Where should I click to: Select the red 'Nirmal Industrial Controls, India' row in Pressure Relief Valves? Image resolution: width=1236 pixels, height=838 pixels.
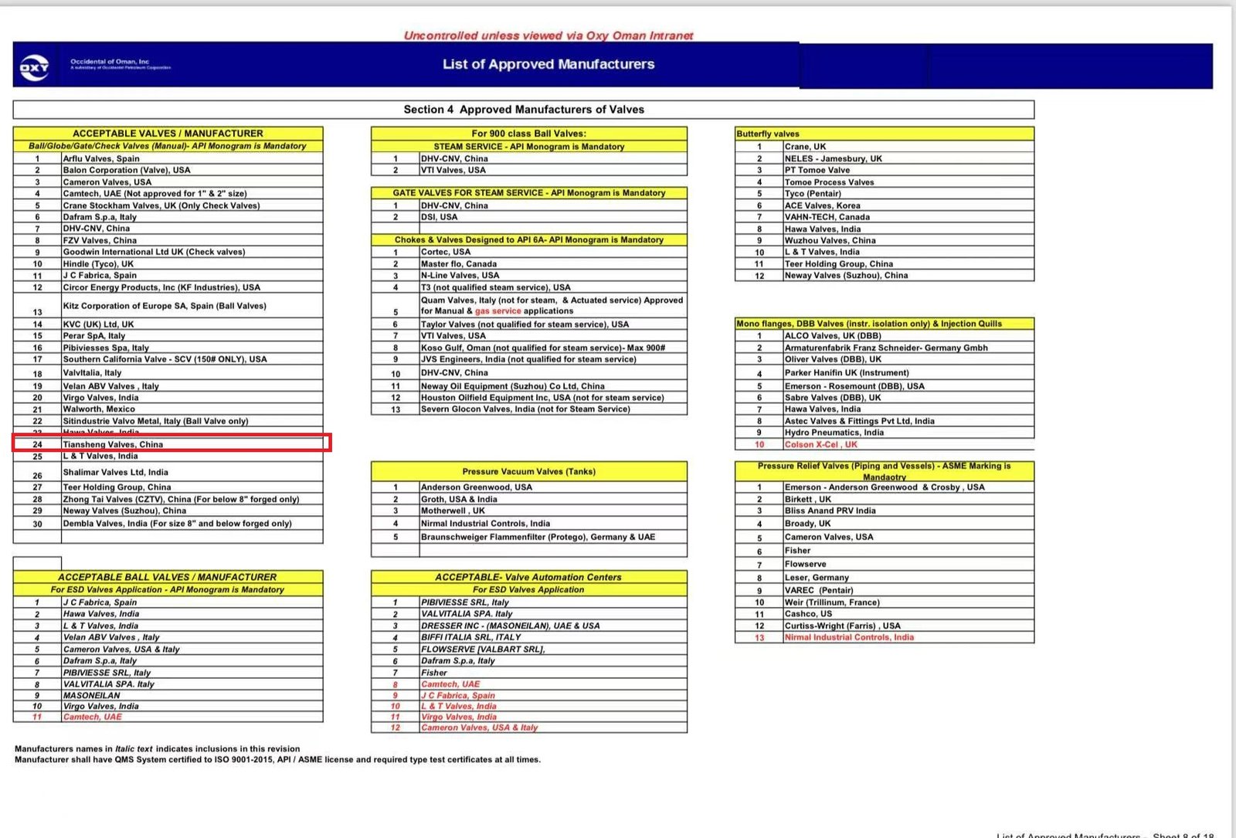pyautogui.click(x=885, y=638)
